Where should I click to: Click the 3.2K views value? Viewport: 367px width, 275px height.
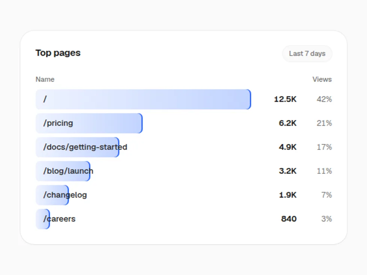(x=288, y=171)
